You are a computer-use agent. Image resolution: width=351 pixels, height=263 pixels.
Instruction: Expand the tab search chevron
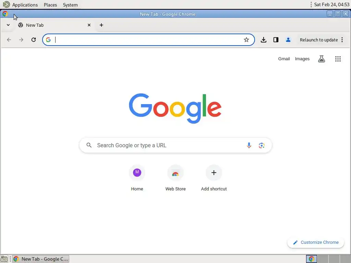(x=8, y=25)
